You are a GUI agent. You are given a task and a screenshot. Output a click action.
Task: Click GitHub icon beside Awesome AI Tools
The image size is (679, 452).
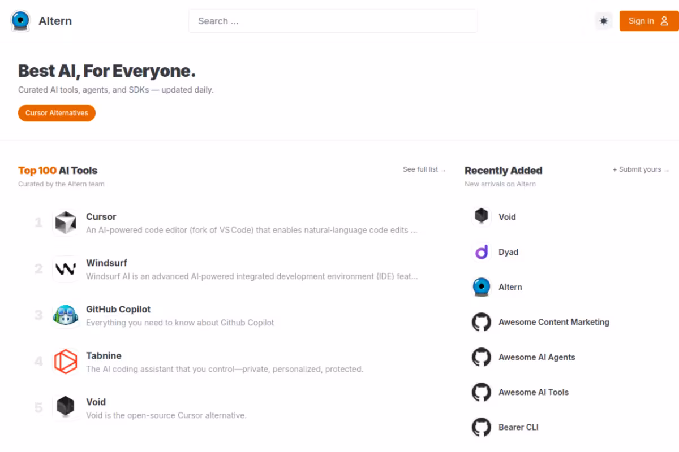coord(482,392)
